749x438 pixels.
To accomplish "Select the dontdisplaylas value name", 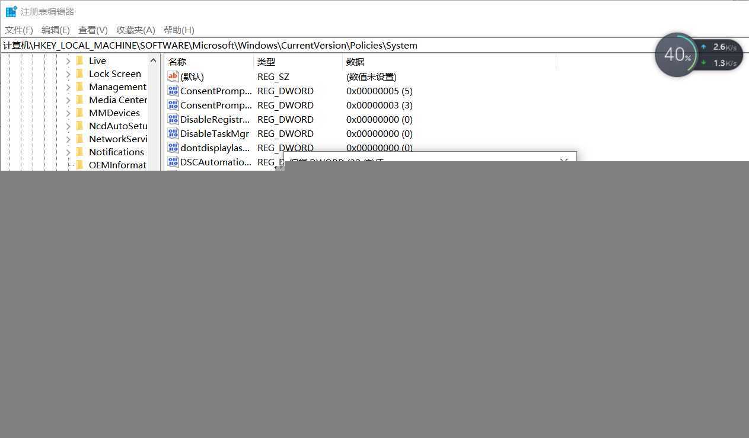I will 215,148.
